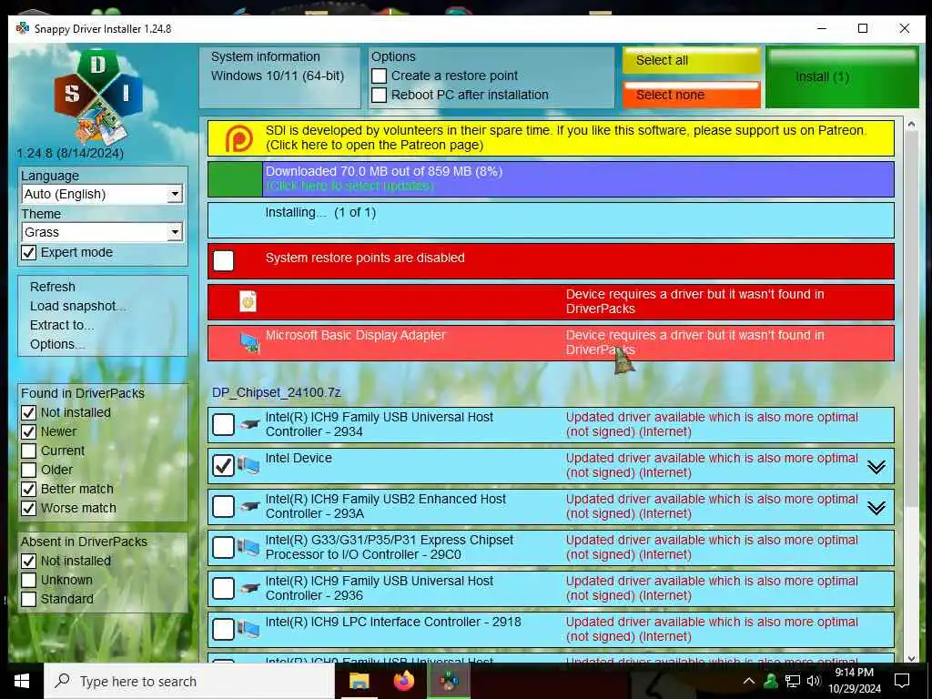Click the computer icon beside Intel Device
Screen dimensions: 932x699
pos(248,465)
